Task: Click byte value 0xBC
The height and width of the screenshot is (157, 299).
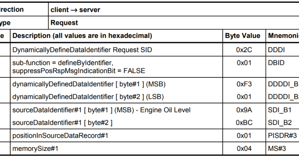Action: tap(244, 123)
